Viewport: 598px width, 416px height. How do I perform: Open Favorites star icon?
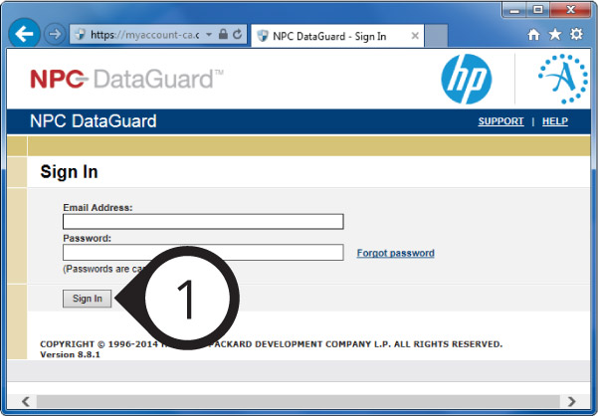[555, 34]
